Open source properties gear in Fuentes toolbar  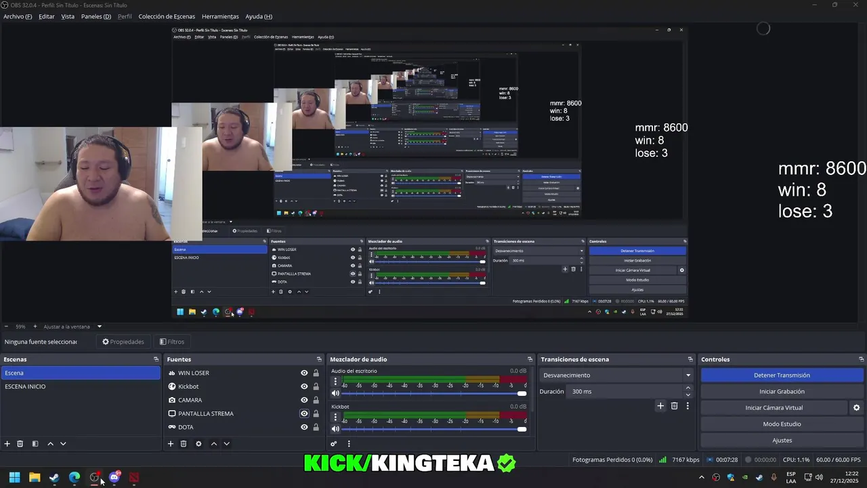(x=198, y=444)
